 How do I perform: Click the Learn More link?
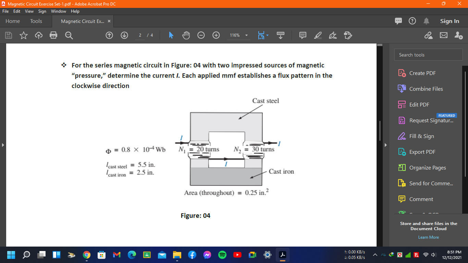click(x=428, y=237)
